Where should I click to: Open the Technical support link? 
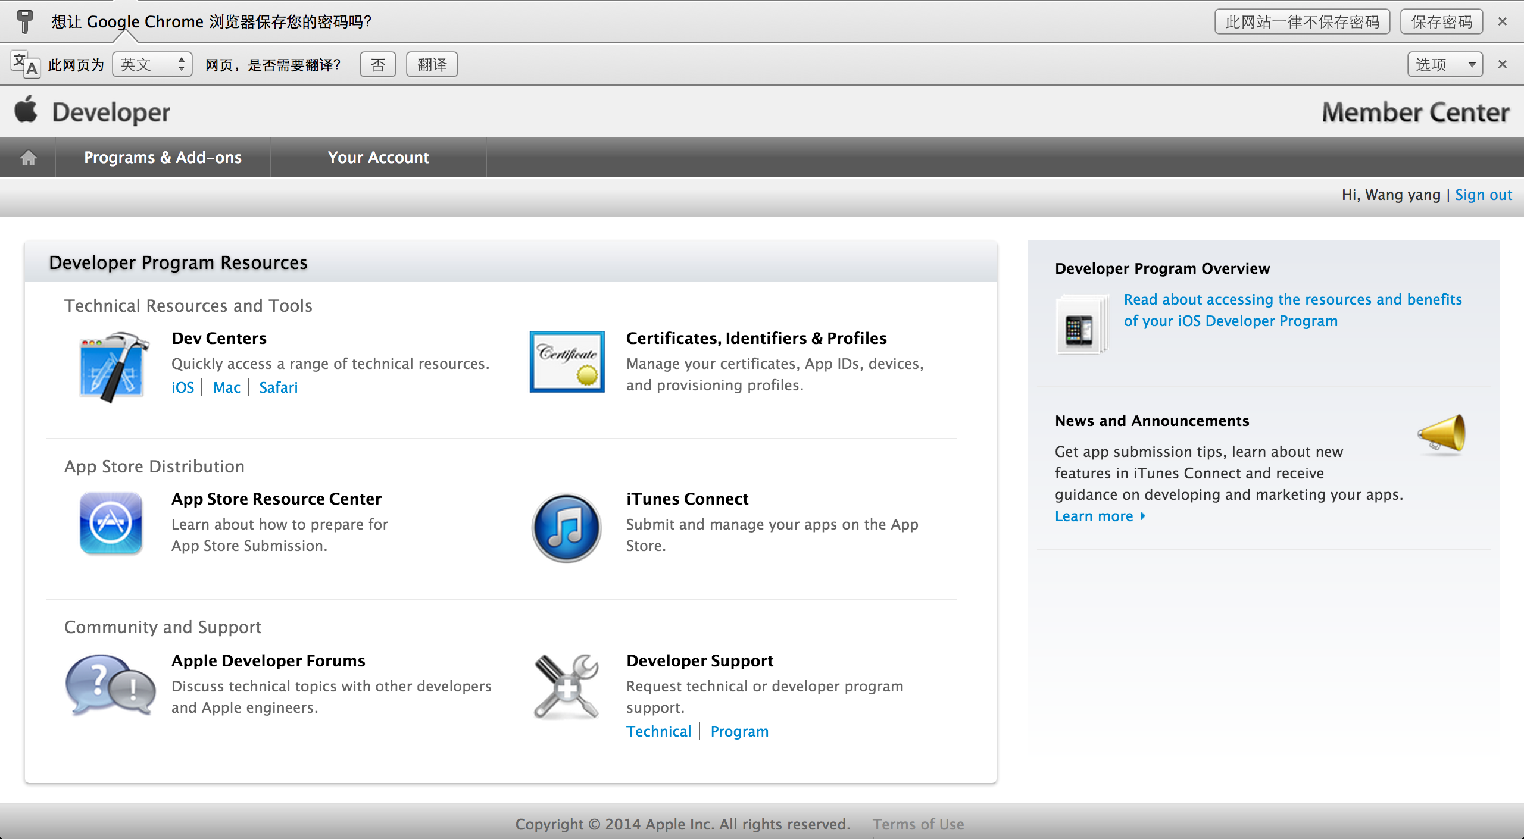[659, 731]
